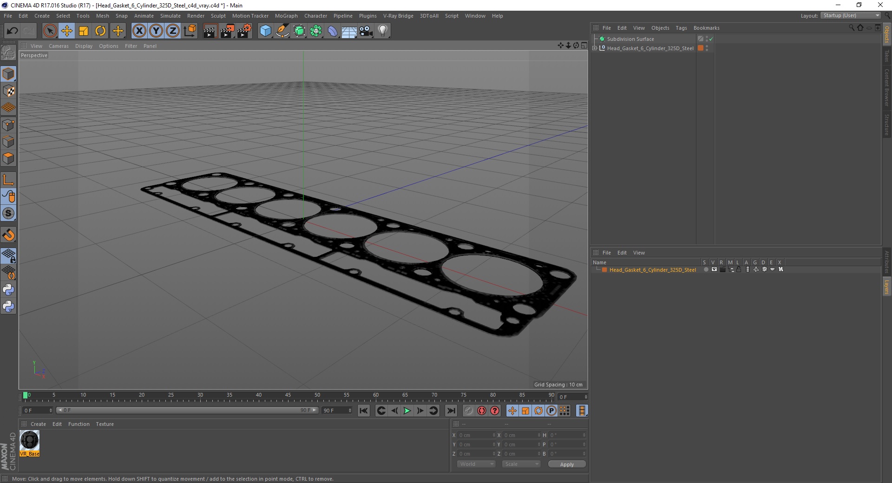This screenshot has height=483, width=892.
Task: Open Objects manager Tags menu
Action: (681, 28)
